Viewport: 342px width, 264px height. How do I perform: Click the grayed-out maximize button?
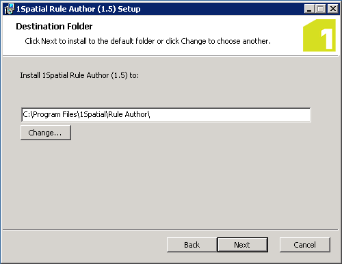pyautogui.click(x=321, y=9)
